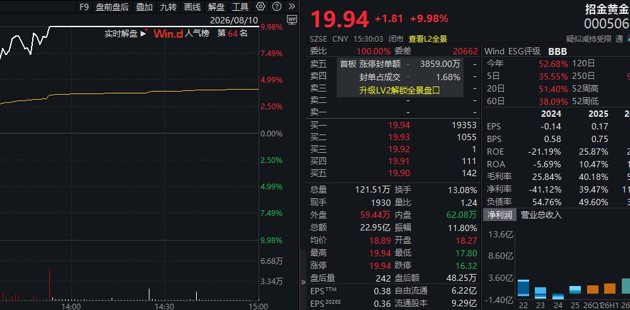This screenshot has height=310, width=630.
Task: Click 查看L2全景 link
Action: (428, 39)
